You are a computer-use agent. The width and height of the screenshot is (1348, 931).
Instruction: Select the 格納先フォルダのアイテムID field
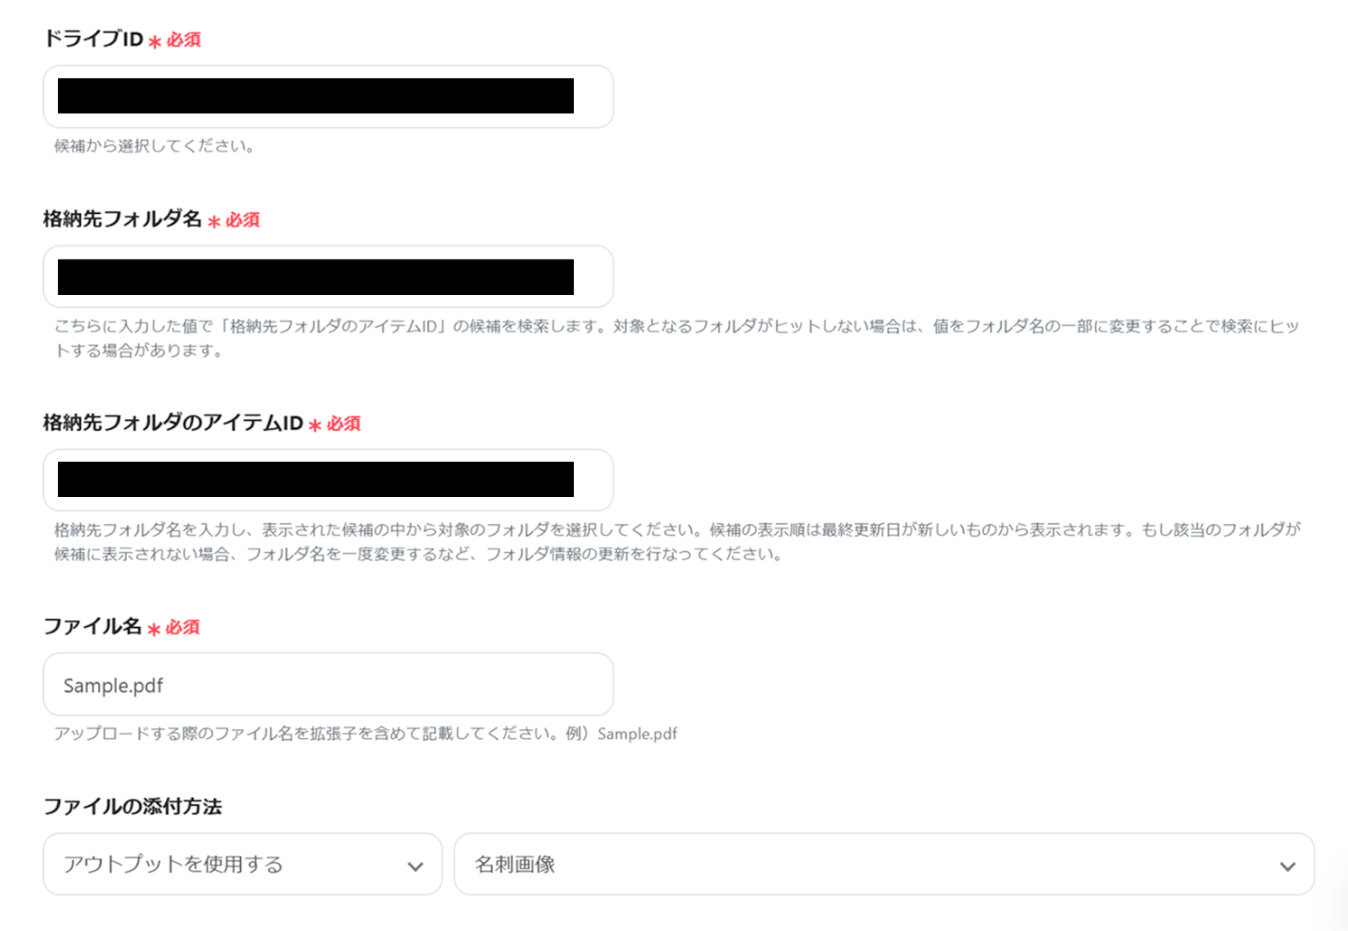point(328,480)
